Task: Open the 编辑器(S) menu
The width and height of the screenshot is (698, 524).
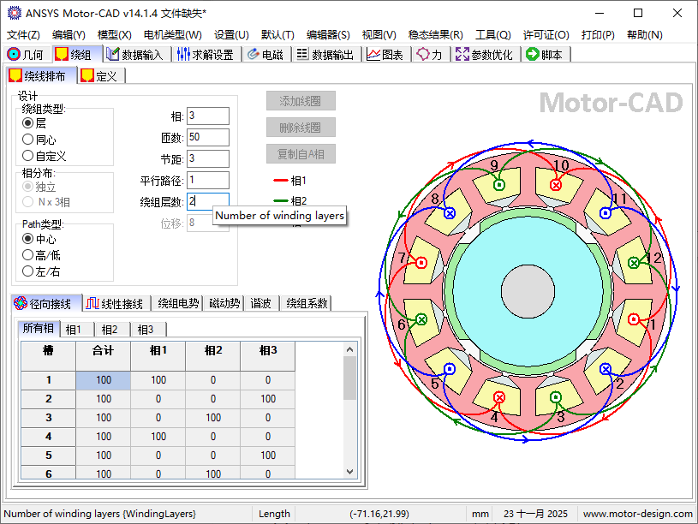Action: (x=328, y=35)
